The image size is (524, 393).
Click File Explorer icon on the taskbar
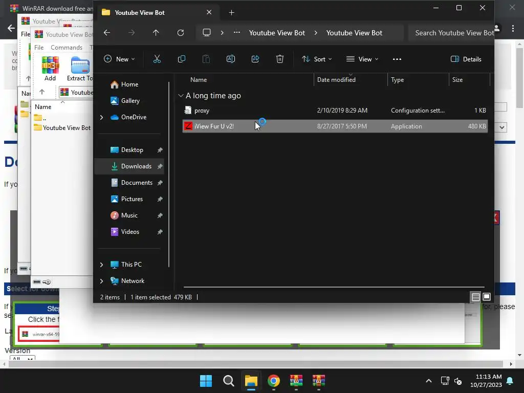[x=251, y=381]
